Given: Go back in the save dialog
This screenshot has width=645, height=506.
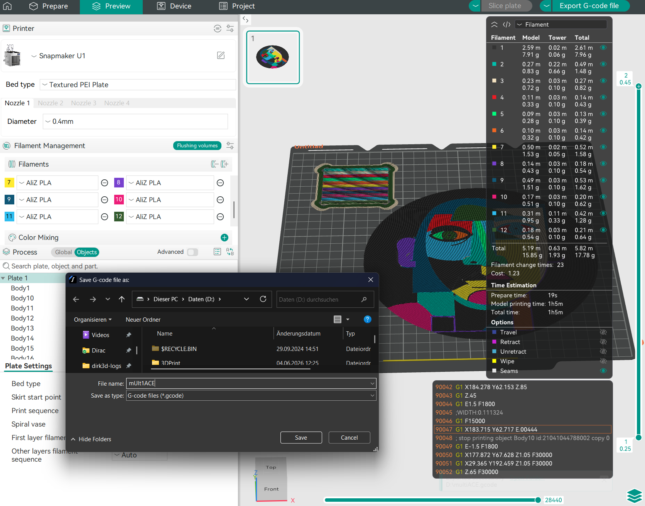Looking at the screenshot, I should 76,299.
